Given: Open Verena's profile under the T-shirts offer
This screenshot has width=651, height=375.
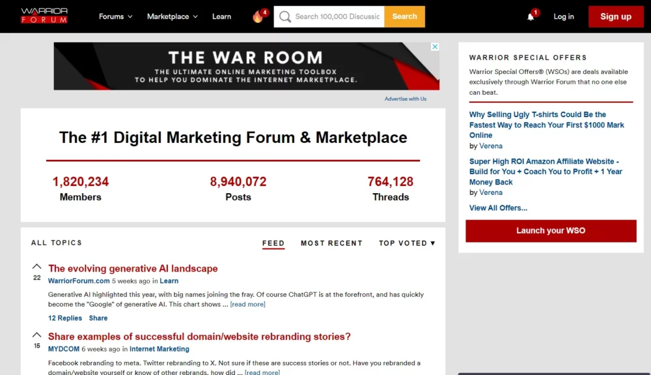Looking at the screenshot, I should point(491,146).
